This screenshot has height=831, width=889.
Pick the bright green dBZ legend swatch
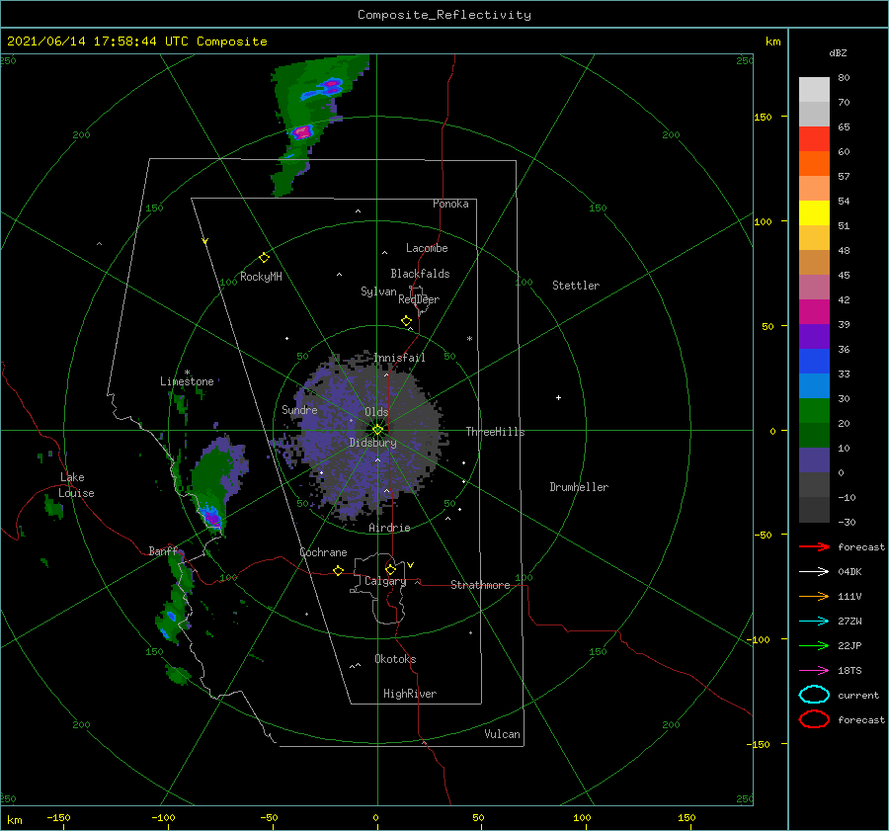coord(814,411)
